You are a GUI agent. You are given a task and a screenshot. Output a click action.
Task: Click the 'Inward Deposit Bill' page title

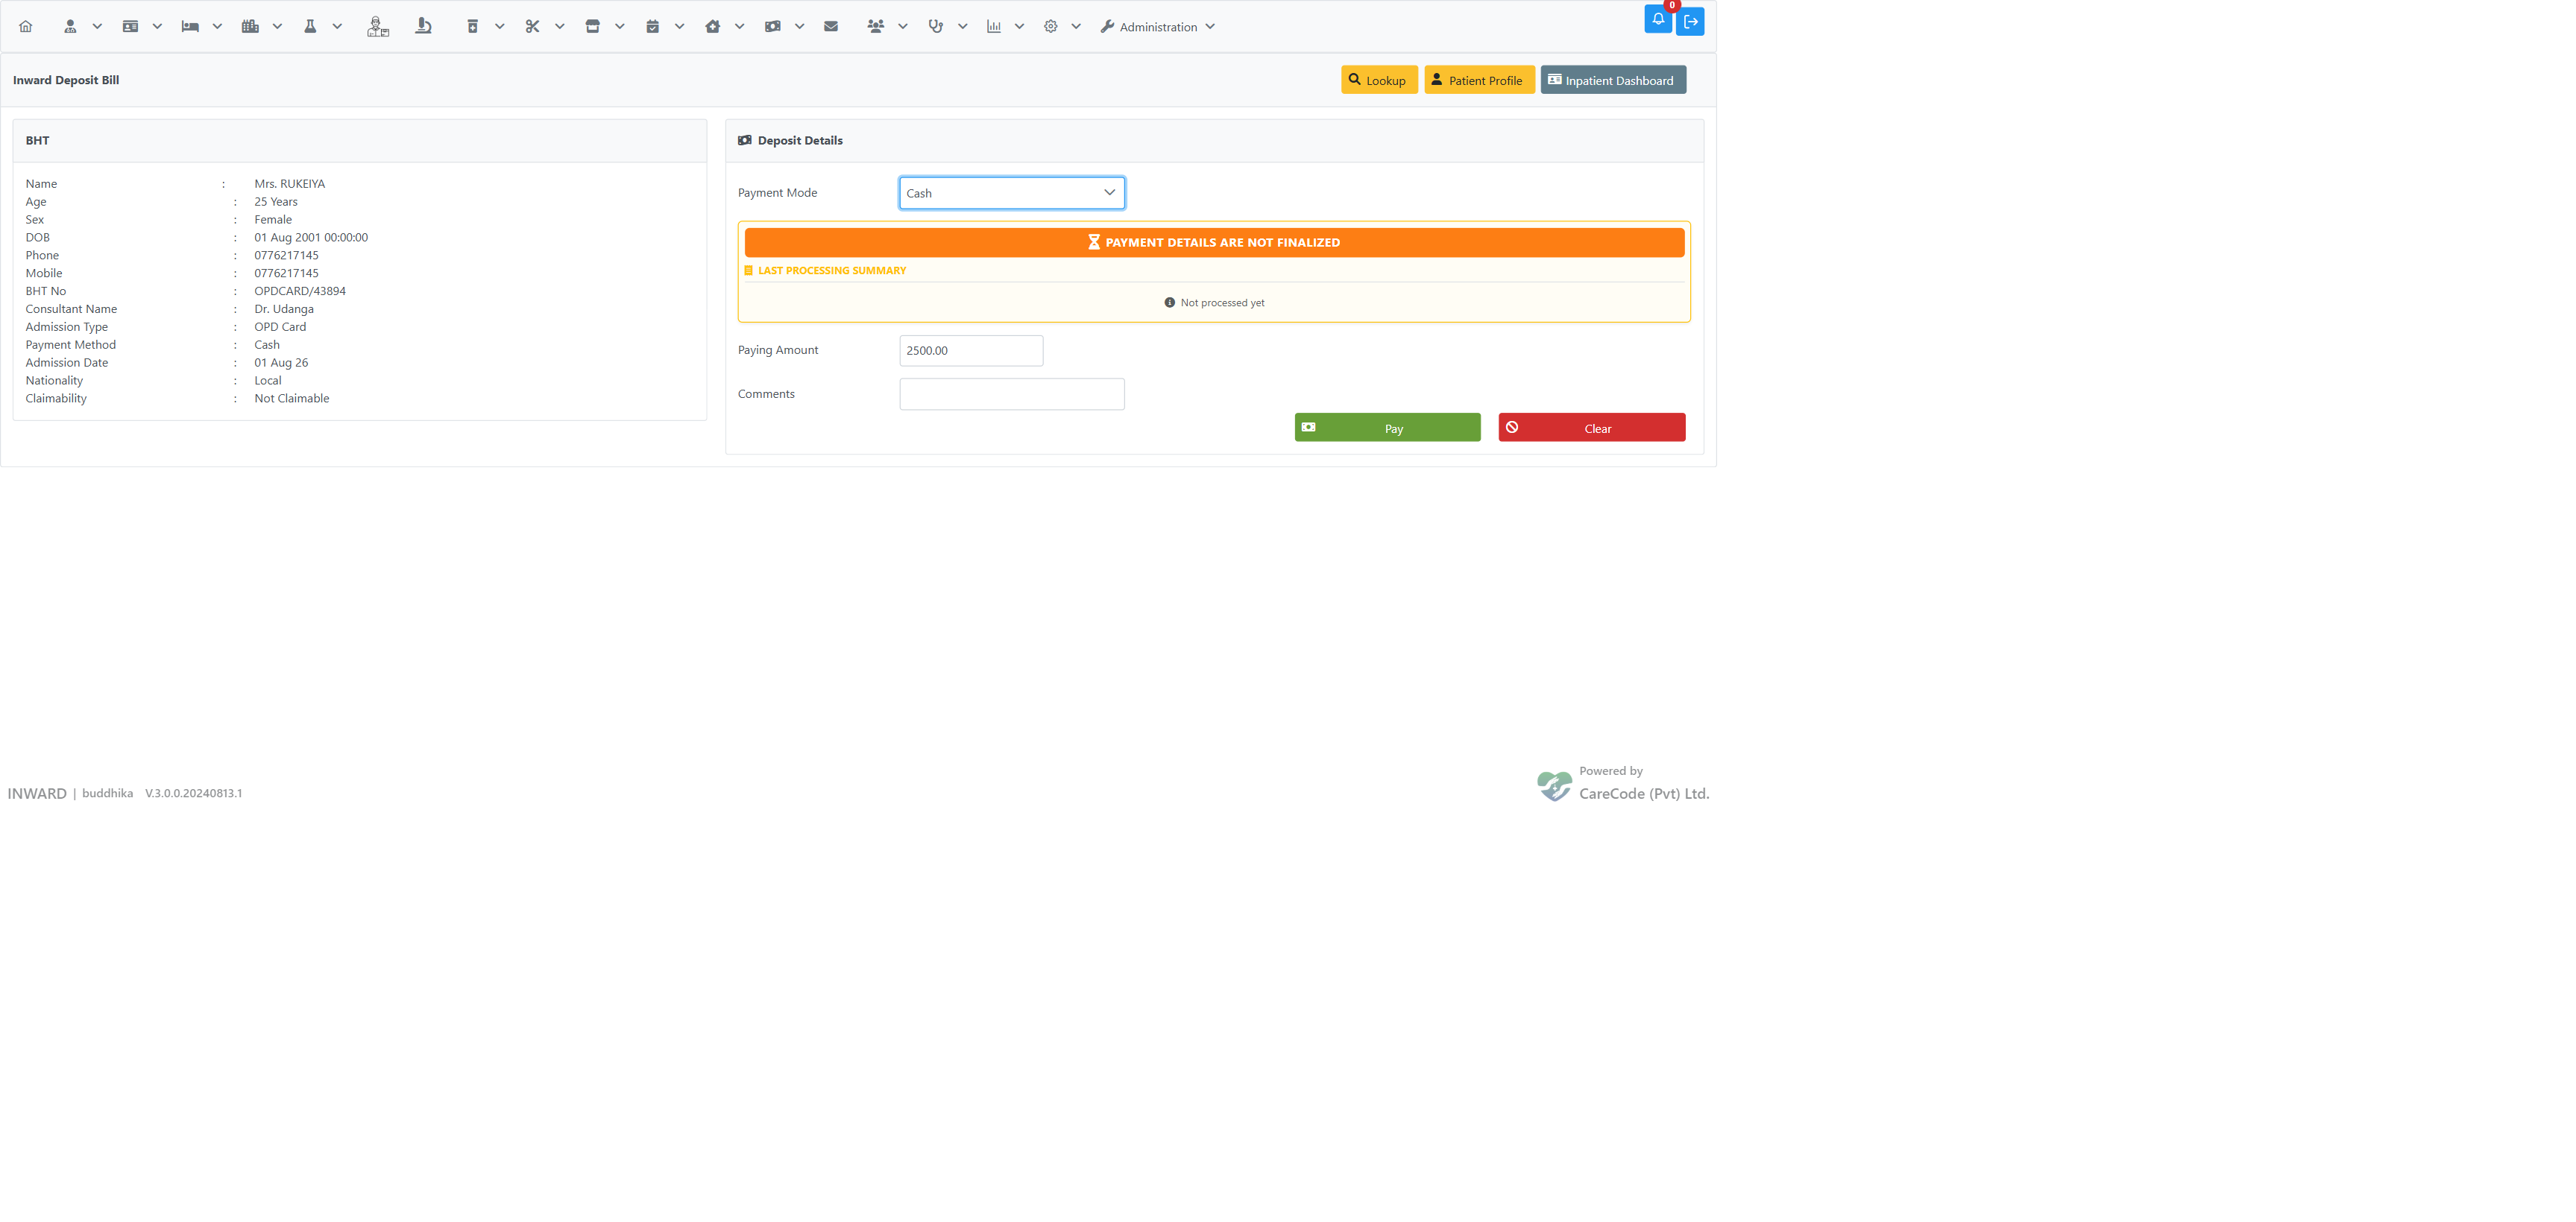(x=66, y=80)
